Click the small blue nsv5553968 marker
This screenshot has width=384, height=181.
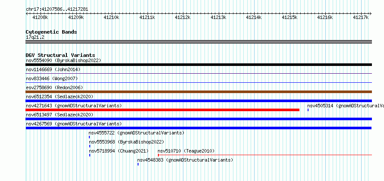[x=90, y=146]
